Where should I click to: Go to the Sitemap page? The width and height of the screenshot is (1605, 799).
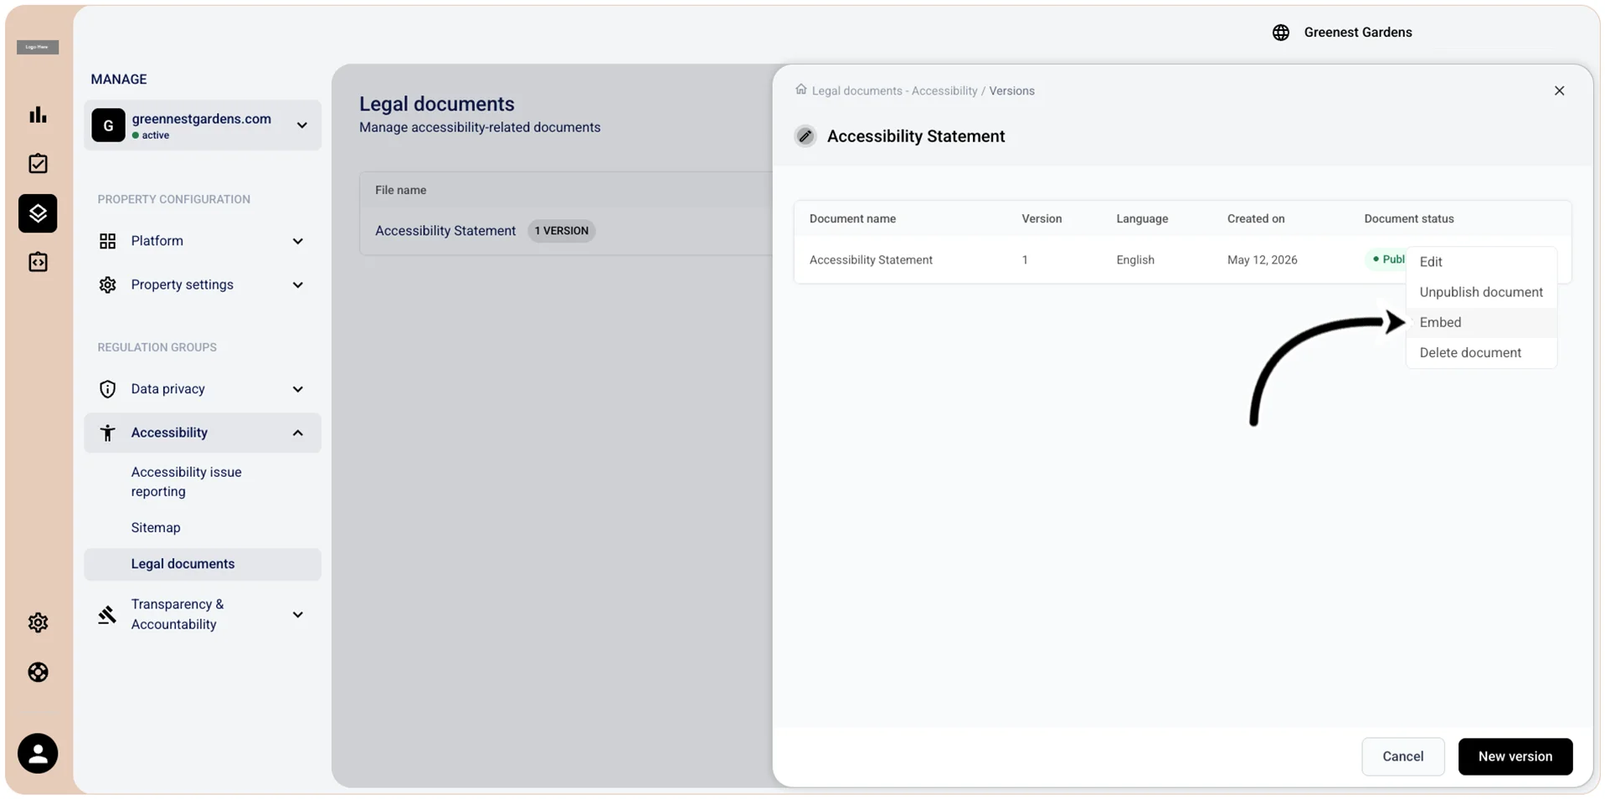coord(156,528)
